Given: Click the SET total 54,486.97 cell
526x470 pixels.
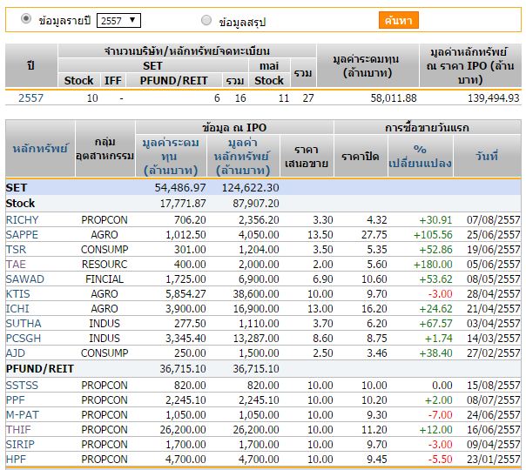Looking at the screenshot, I should pos(180,188).
